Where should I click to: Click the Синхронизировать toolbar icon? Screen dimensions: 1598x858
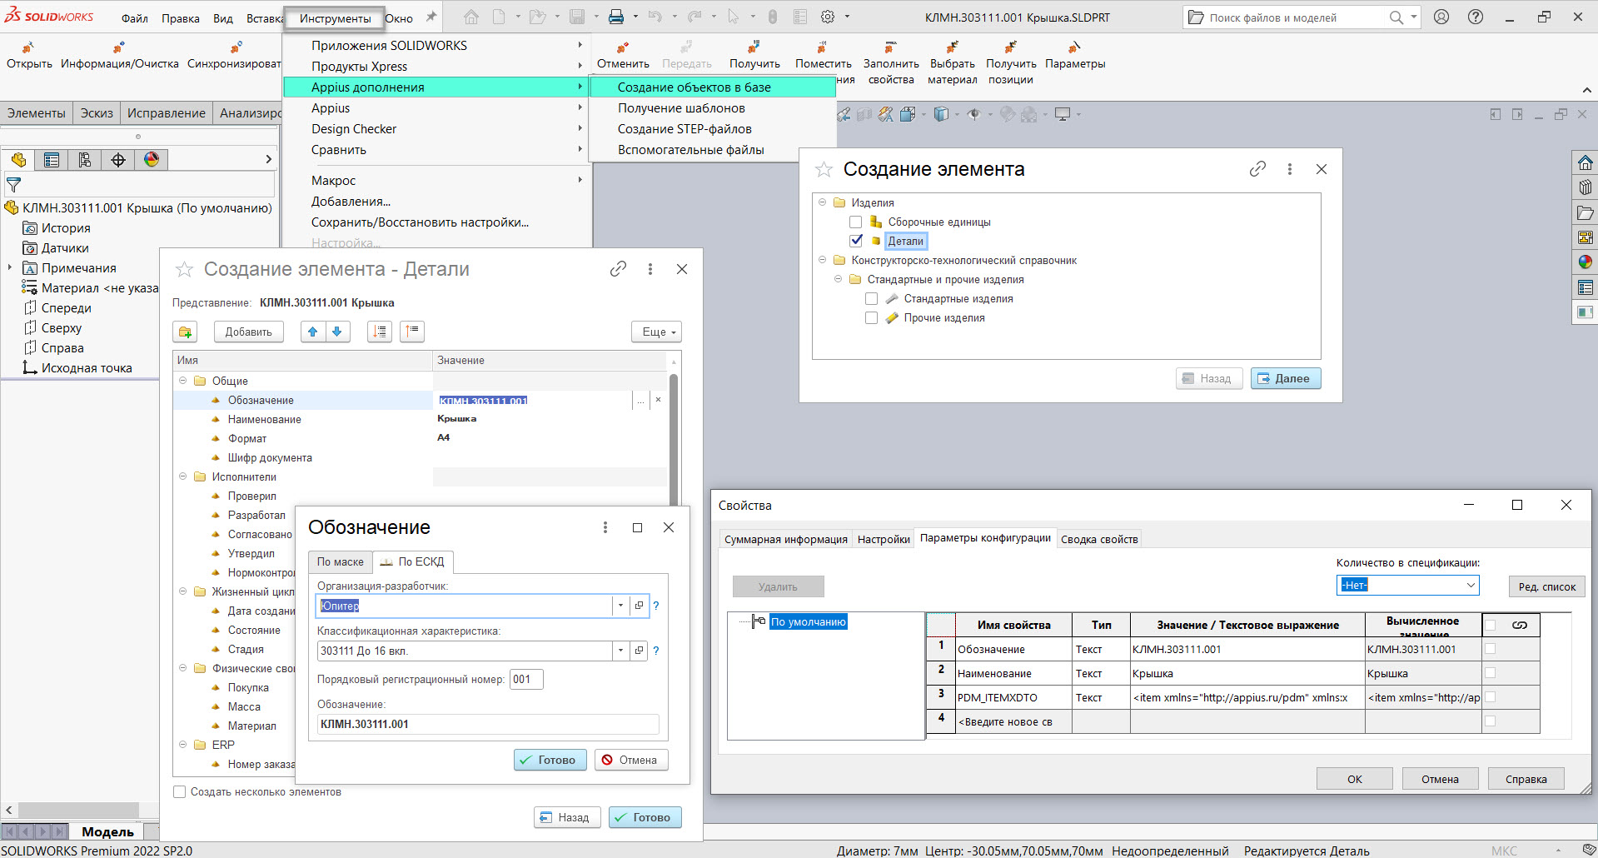(x=236, y=47)
